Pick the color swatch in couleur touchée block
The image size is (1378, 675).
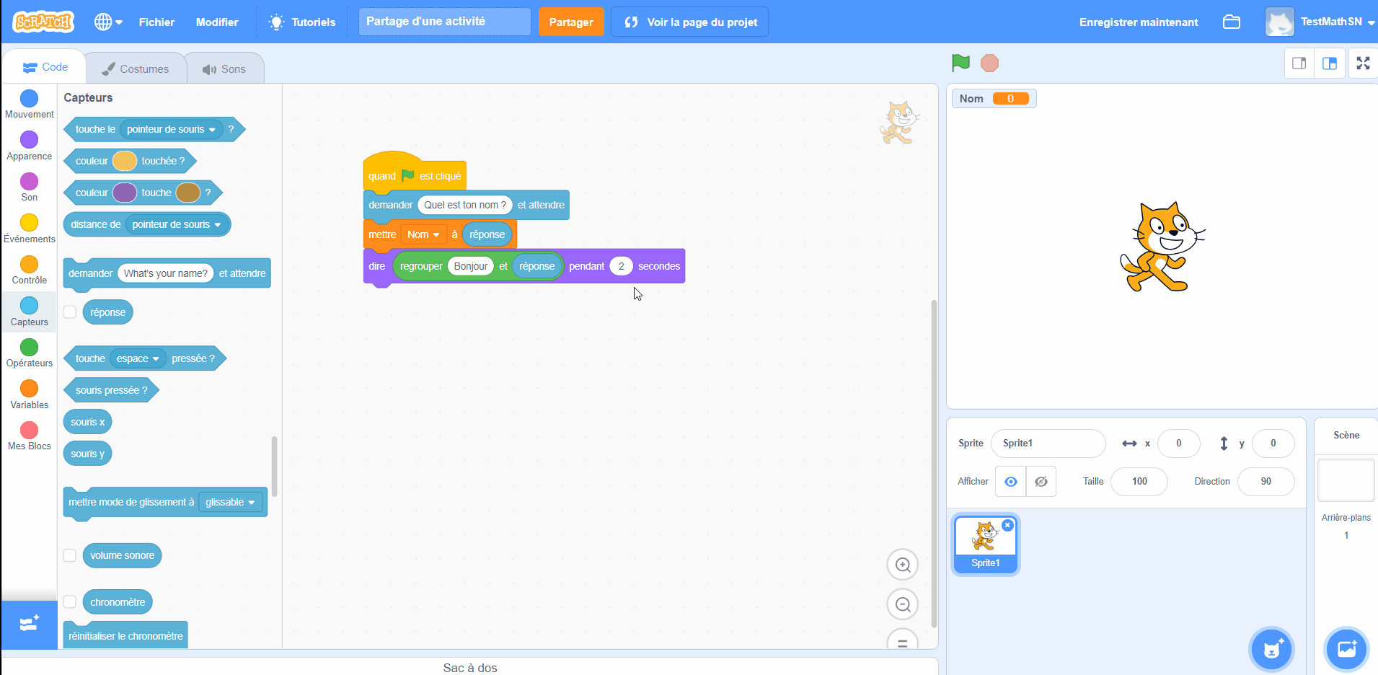[x=124, y=161]
